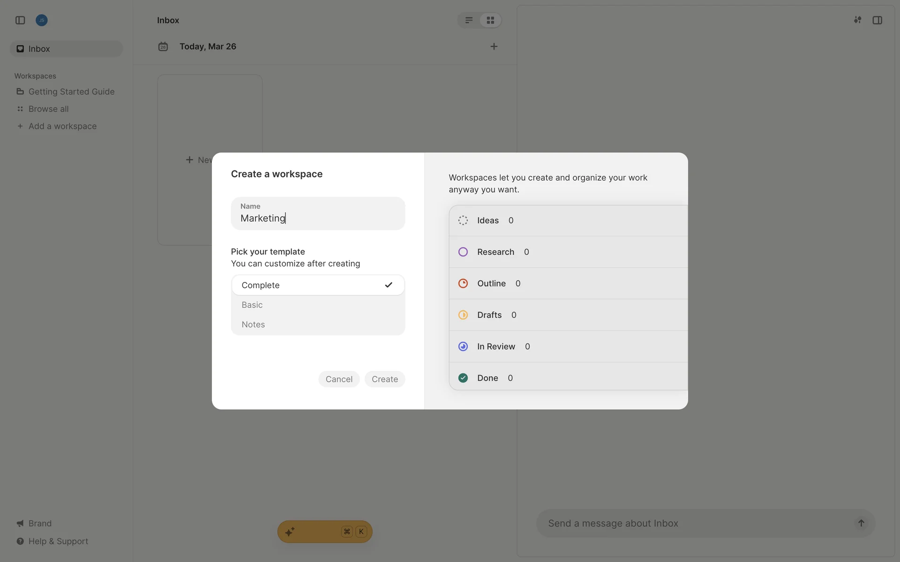Open Help & Support
Viewport: 900px width, 562px height.
point(58,541)
